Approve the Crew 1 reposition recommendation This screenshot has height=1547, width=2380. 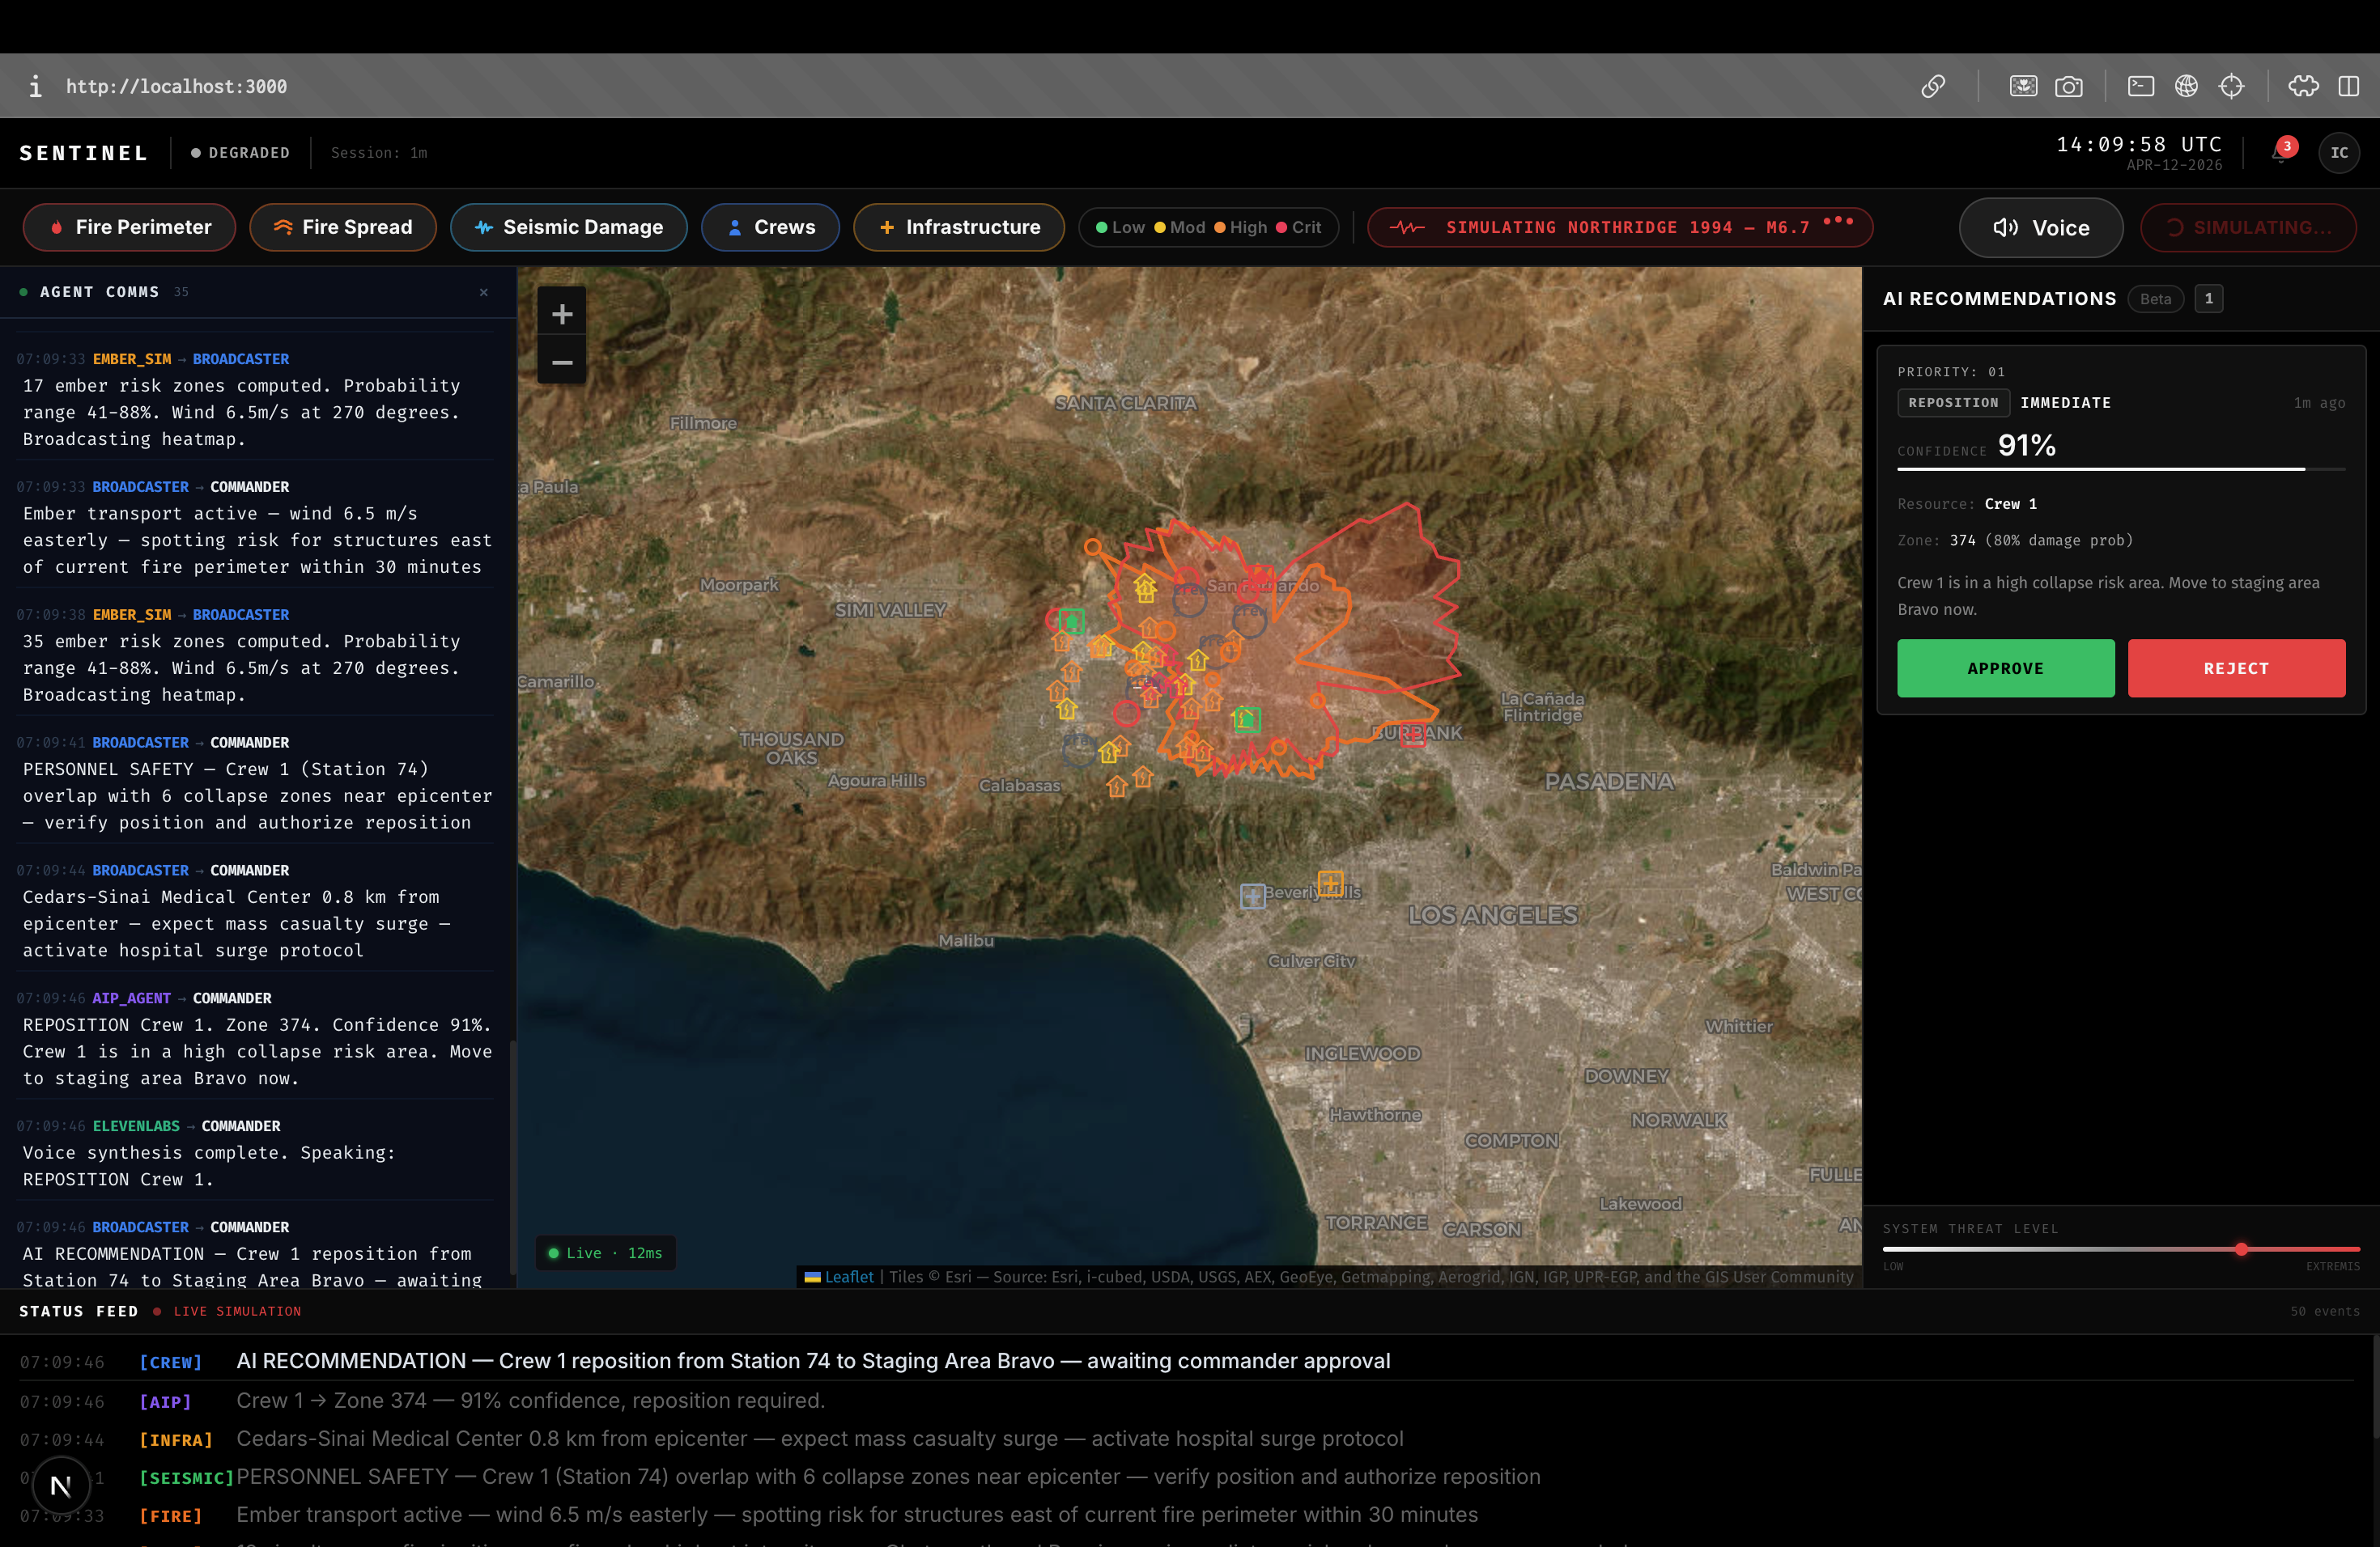click(x=2005, y=668)
